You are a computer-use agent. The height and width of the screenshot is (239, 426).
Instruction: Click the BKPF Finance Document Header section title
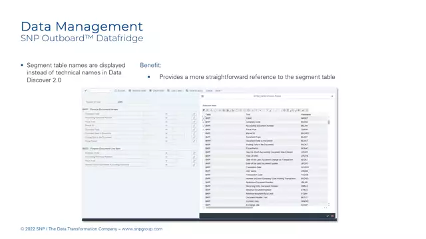click(101, 110)
